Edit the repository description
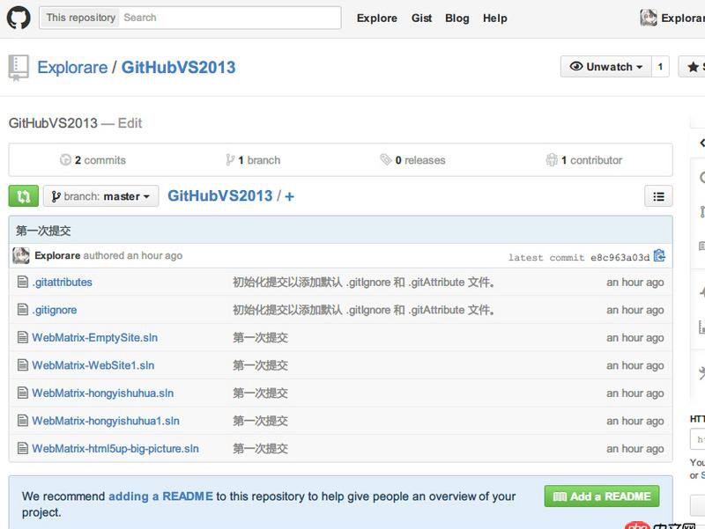 click(x=130, y=123)
